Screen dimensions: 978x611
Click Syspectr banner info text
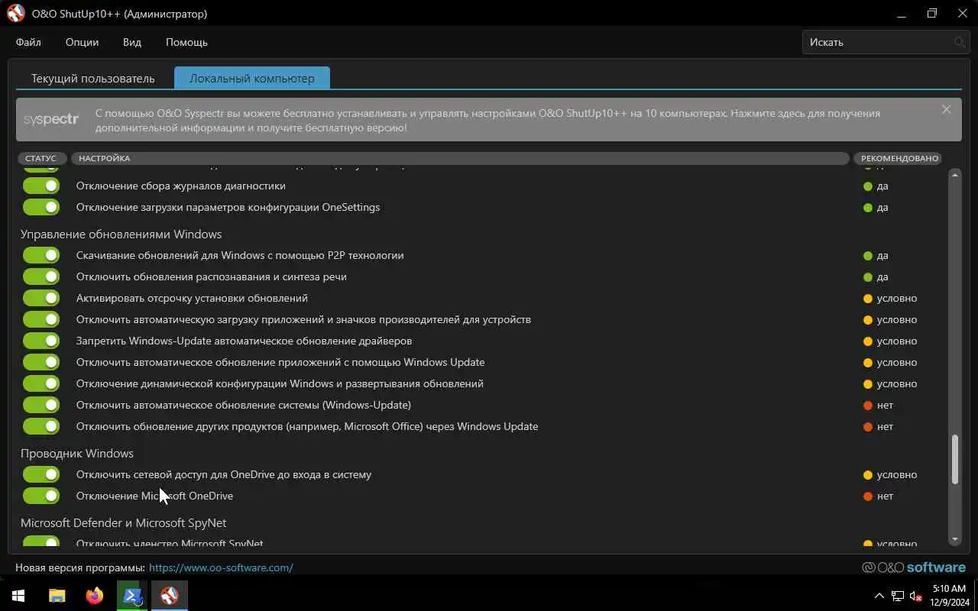coord(487,120)
